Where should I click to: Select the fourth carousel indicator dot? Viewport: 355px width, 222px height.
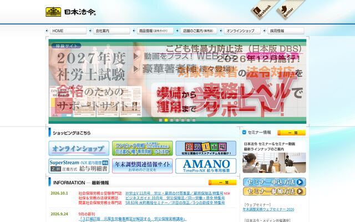177,120
